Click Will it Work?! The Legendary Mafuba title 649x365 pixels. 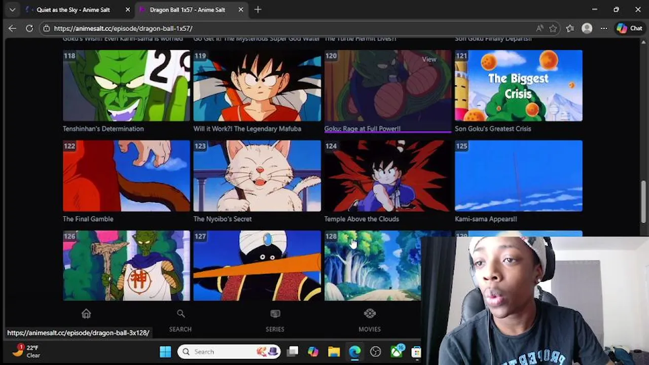coord(247,129)
